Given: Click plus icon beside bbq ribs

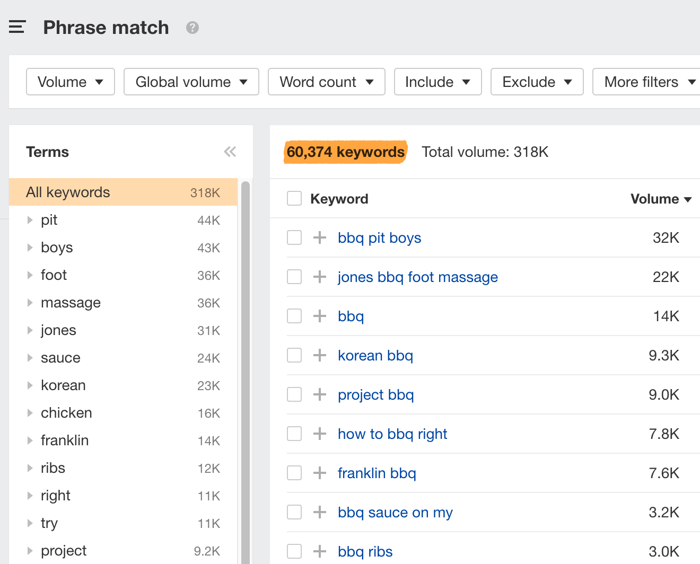Looking at the screenshot, I should [320, 551].
